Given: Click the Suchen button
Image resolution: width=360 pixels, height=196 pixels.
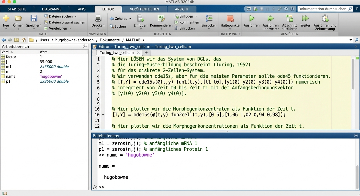Looking at the screenshot, I should click(x=118, y=26).
